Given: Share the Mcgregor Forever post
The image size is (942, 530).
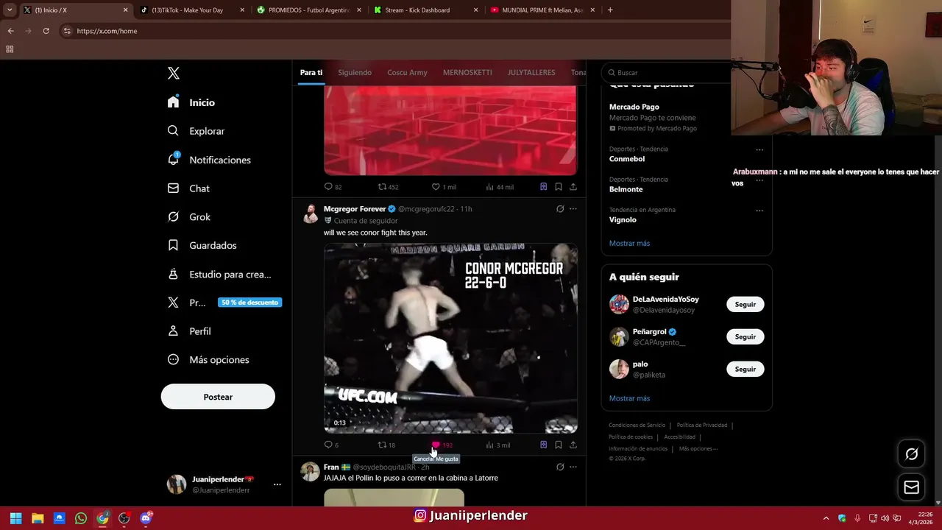Looking at the screenshot, I should point(573,445).
